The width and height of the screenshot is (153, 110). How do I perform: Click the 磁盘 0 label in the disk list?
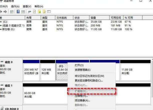coord(9,62)
